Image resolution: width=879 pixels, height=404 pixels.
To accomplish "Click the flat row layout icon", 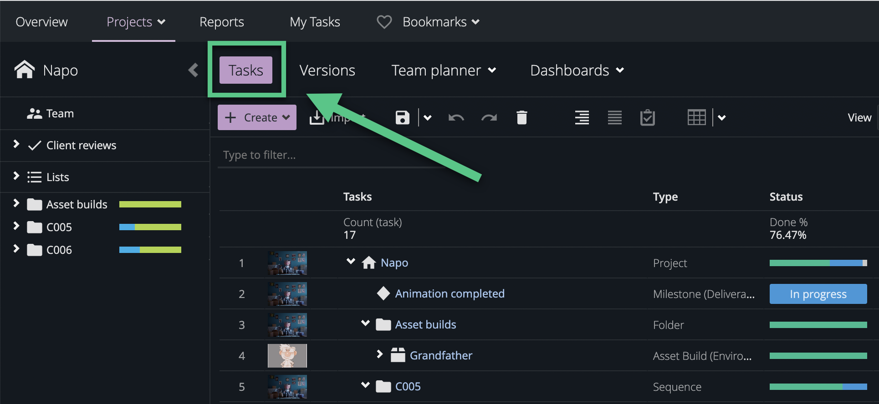I will pos(614,117).
